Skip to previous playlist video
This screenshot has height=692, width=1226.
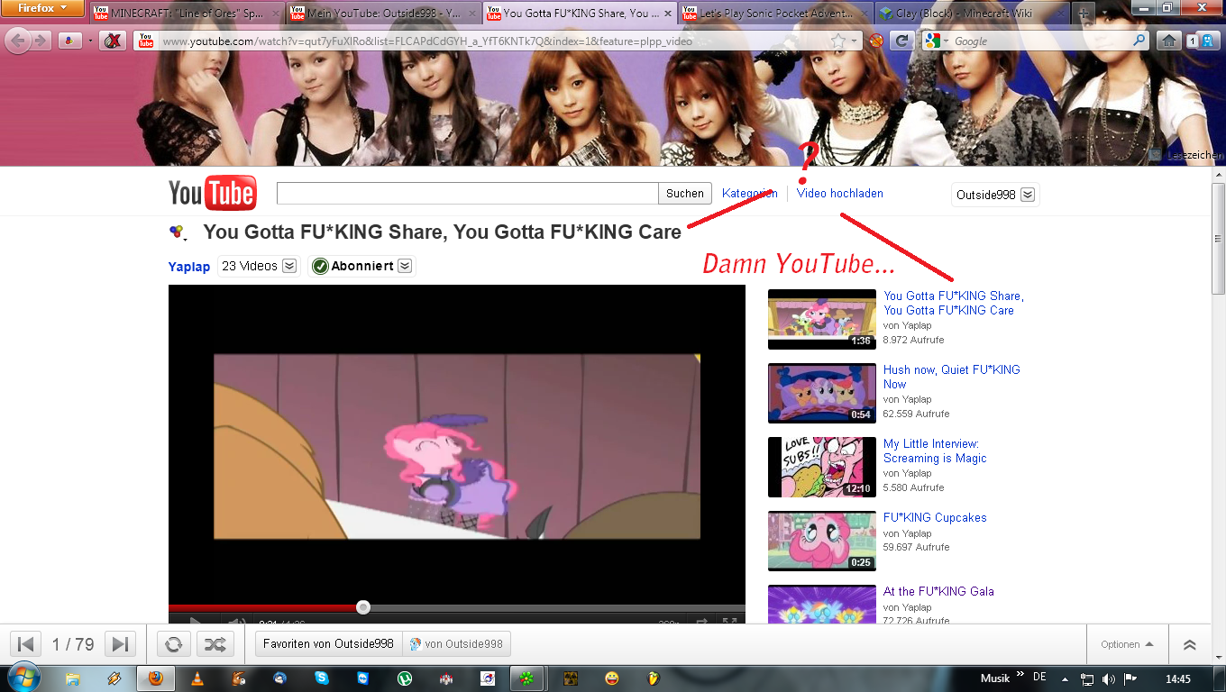[x=26, y=644]
